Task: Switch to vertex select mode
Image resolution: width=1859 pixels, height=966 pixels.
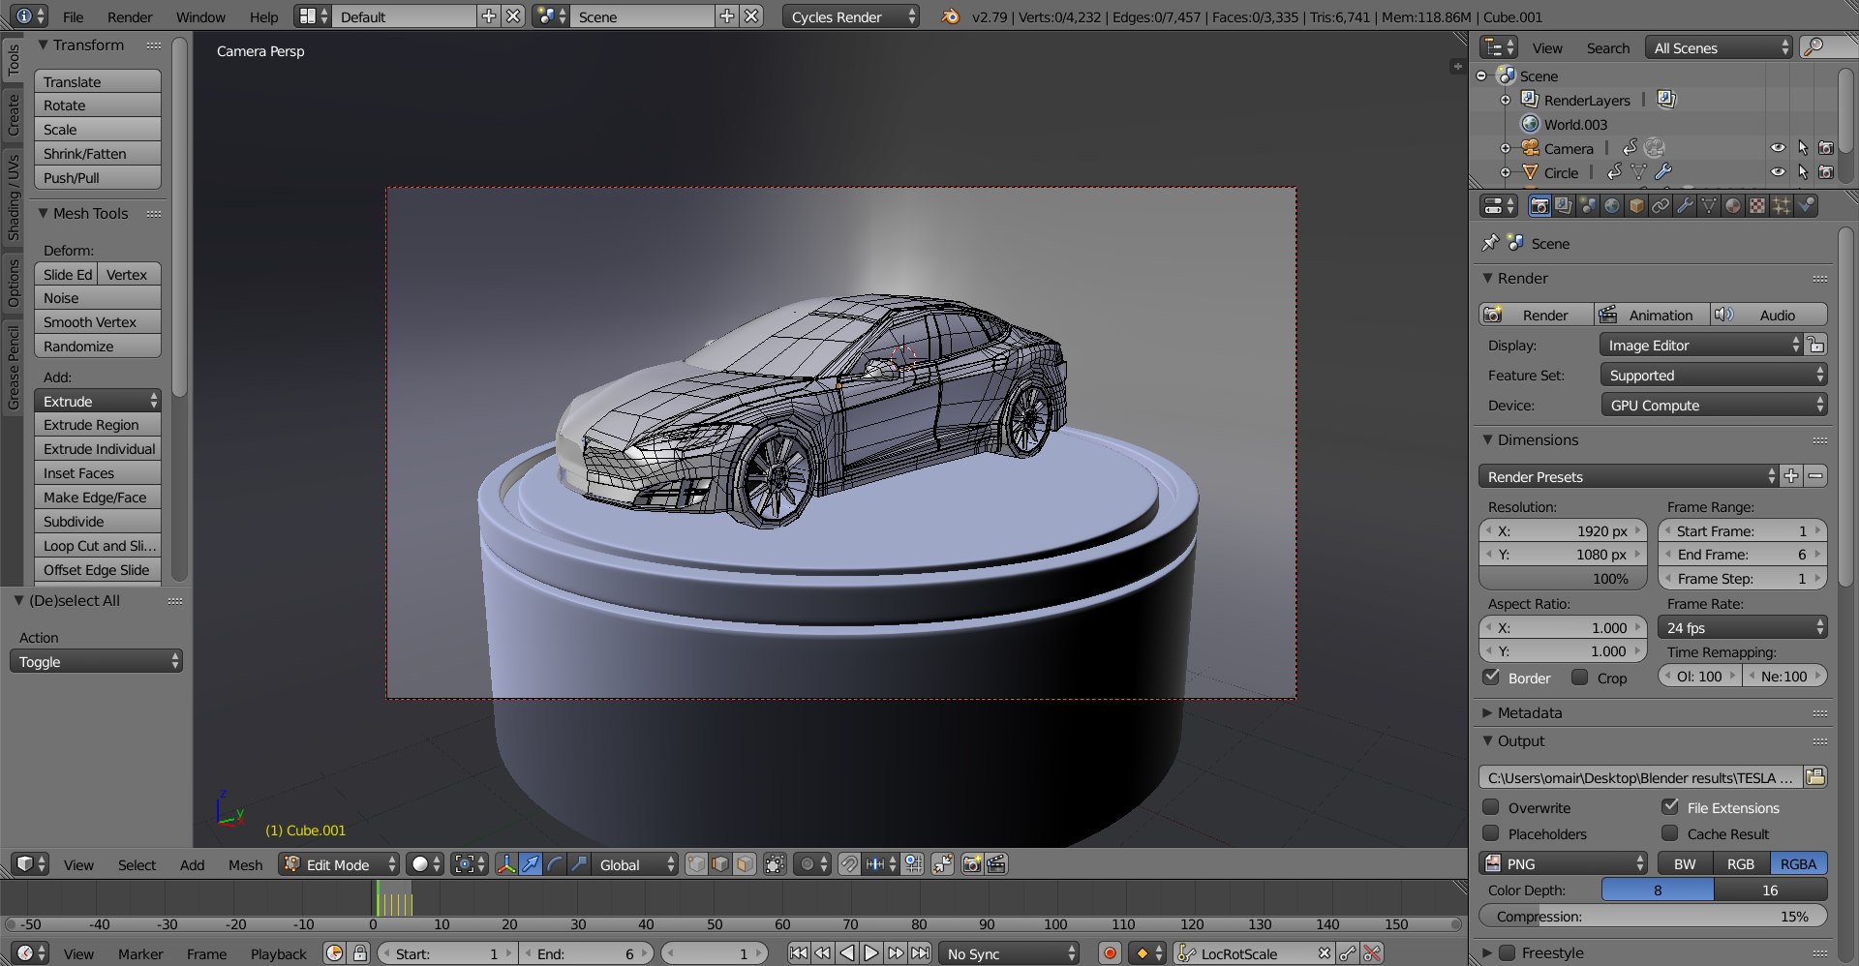Action: (696, 864)
